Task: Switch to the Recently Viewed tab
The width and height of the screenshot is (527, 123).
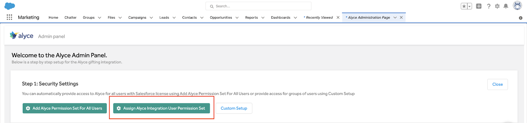Action: tap(318, 18)
